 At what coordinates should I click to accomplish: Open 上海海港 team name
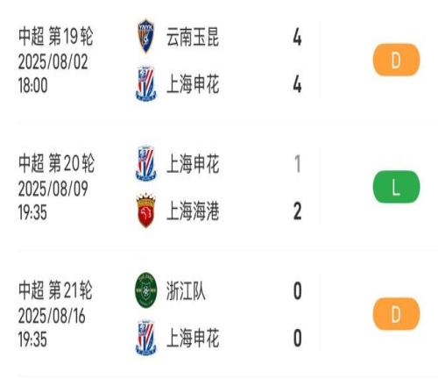coord(193,211)
